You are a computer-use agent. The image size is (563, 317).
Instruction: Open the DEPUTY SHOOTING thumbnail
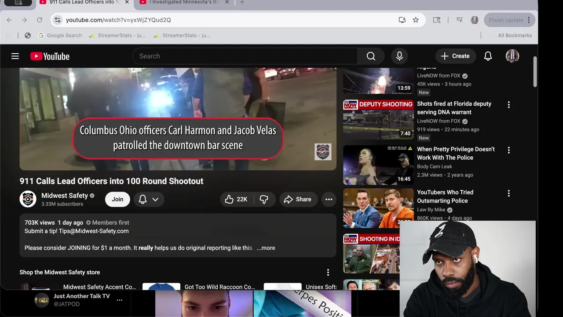coord(378,119)
